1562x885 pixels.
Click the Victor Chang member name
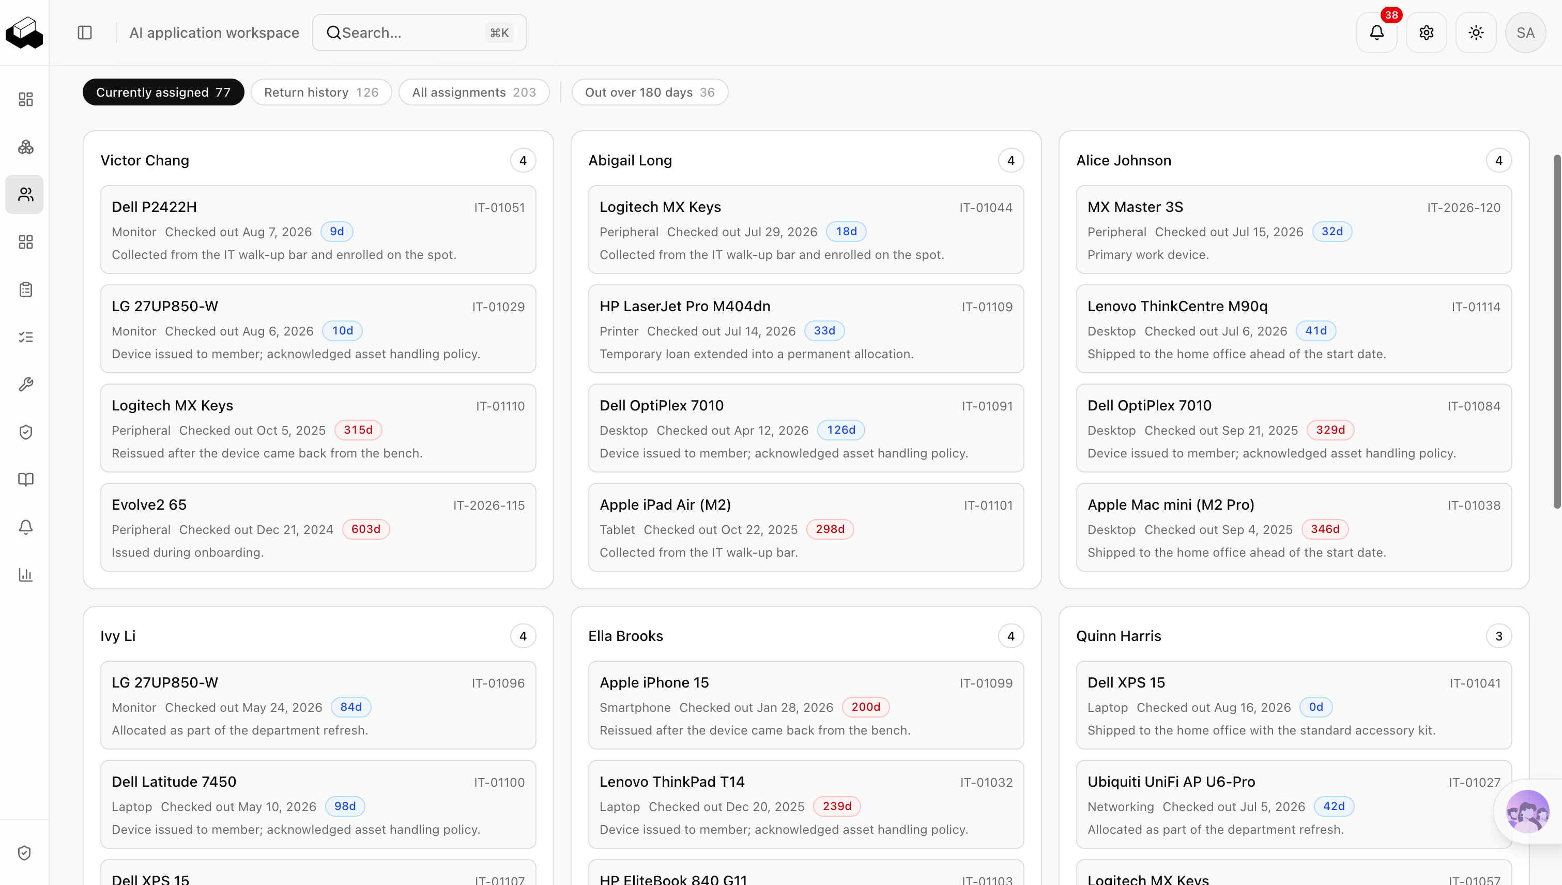pyautogui.click(x=145, y=160)
